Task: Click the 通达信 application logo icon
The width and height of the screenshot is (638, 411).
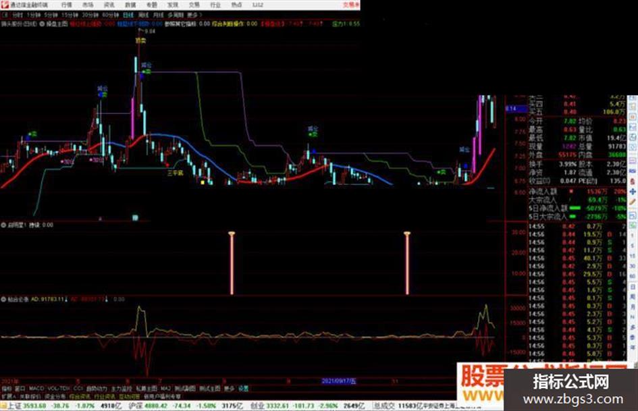Action: 5,5
